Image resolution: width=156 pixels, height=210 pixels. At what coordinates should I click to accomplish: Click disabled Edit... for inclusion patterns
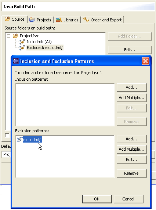131,108
